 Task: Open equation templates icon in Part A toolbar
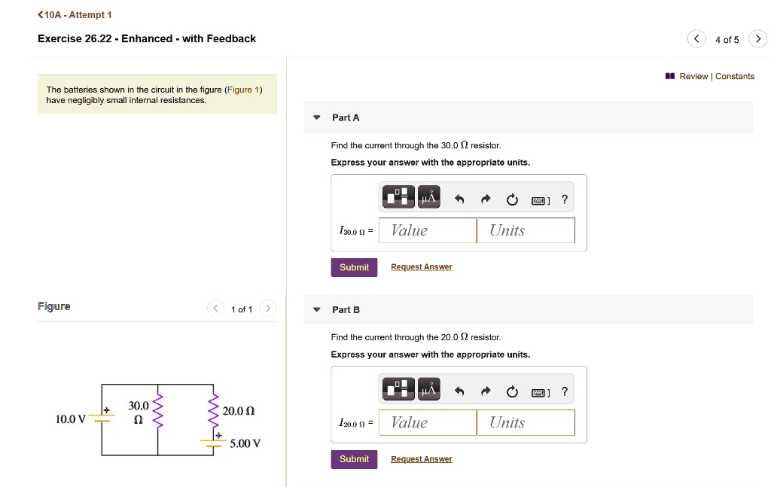point(398,196)
